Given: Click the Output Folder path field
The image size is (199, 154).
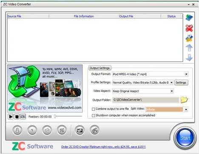Looking at the screenshot, I should point(146,100).
